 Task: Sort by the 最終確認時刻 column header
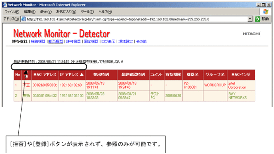tap(133, 75)
